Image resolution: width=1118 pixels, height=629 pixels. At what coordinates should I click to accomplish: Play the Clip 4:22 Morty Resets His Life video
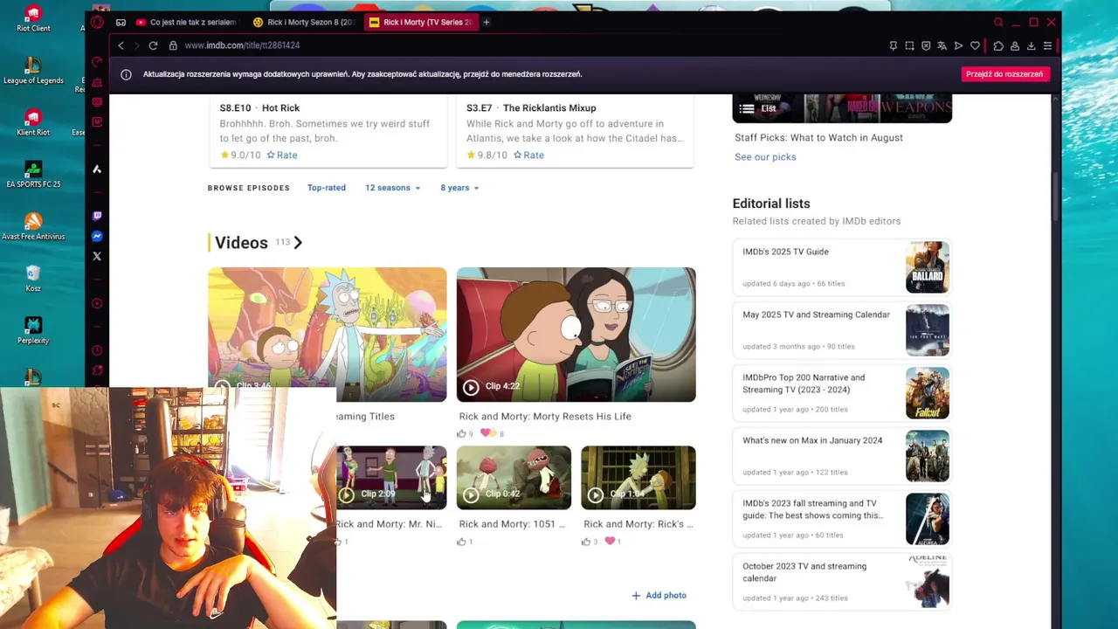(576, 335)
